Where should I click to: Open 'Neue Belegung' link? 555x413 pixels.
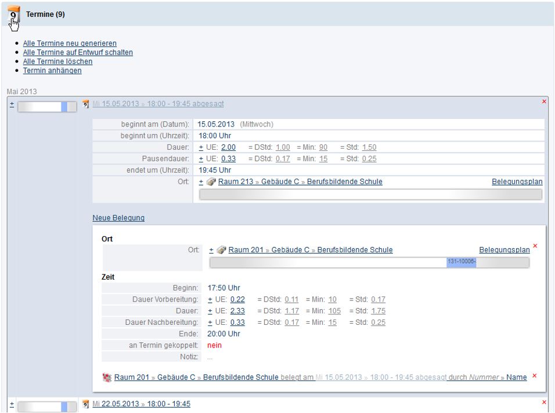[x=118, y=218]
